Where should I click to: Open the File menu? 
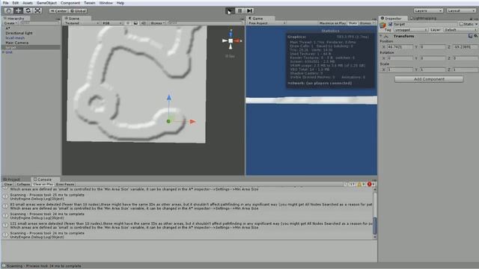5,3
